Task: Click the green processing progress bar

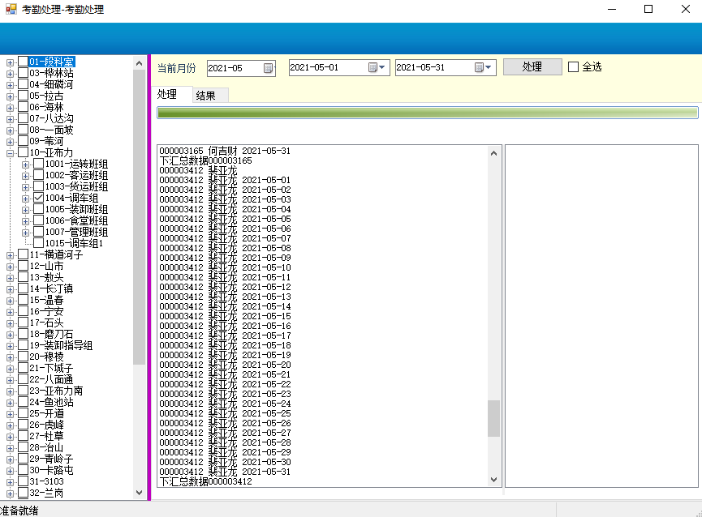Action: tap(427, 113)
